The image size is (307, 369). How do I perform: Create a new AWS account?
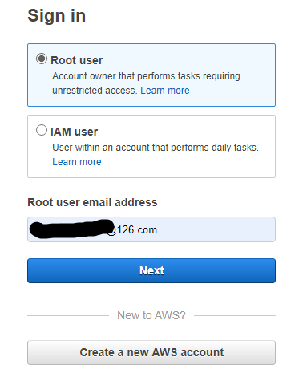pyautogui.click(x=151, y=352)
